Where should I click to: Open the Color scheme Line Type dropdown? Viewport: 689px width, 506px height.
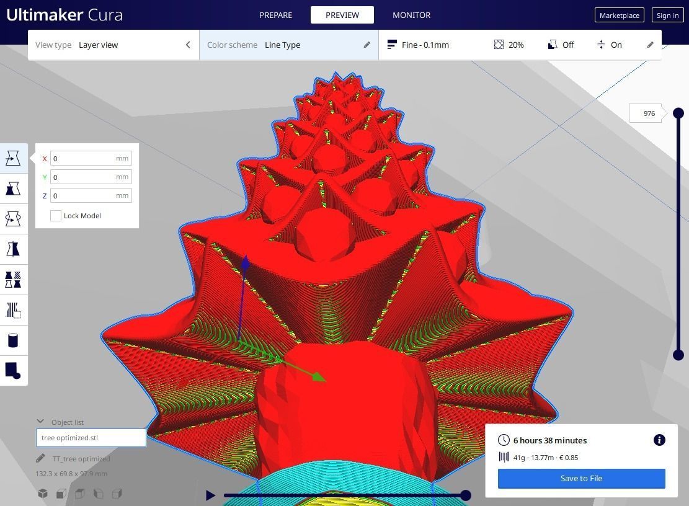pyautogui.click(x=289, y=45)
